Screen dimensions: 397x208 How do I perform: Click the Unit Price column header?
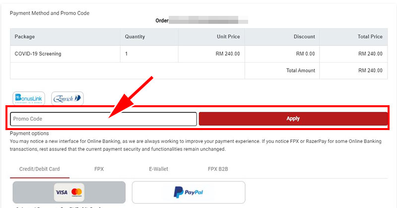(228, 36)
